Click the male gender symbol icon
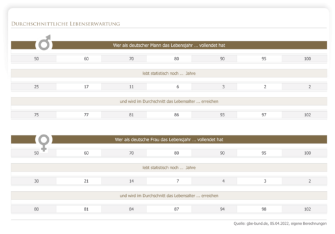335x234 pixels. coord(44,42)
